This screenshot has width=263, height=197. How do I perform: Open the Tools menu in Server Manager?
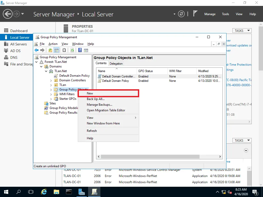click(x=225, y=14)
